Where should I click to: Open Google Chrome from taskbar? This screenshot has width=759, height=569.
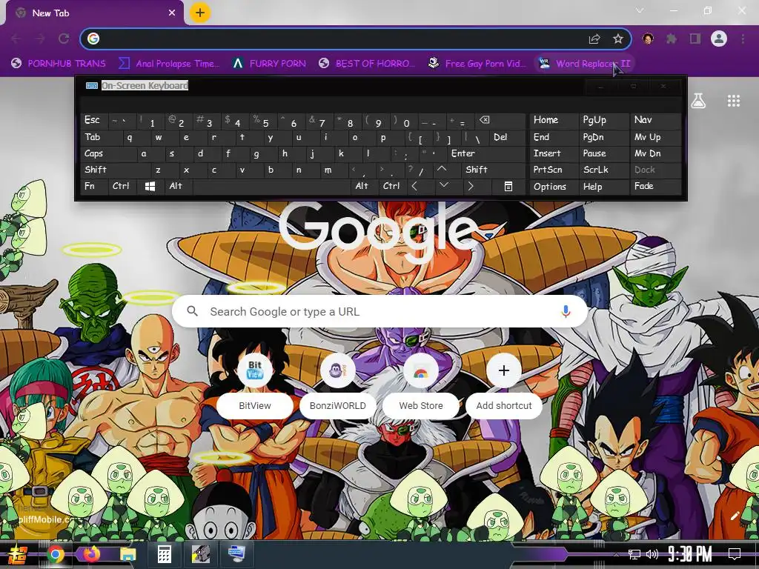tap(55, 554)
